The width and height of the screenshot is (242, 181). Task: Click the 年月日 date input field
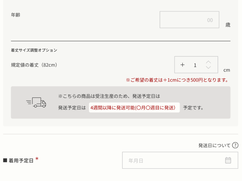pyautogui.click(x=175, y=160)
